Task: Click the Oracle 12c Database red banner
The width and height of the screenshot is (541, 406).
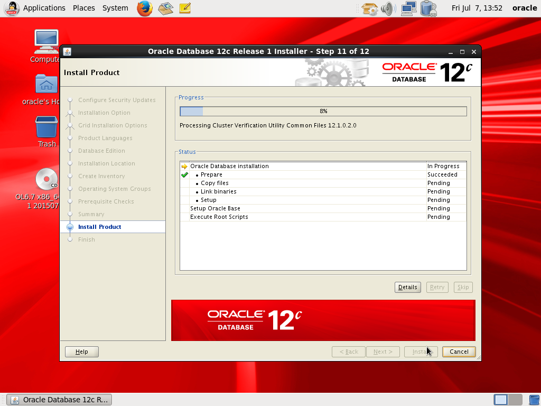Action: (323, 320)
